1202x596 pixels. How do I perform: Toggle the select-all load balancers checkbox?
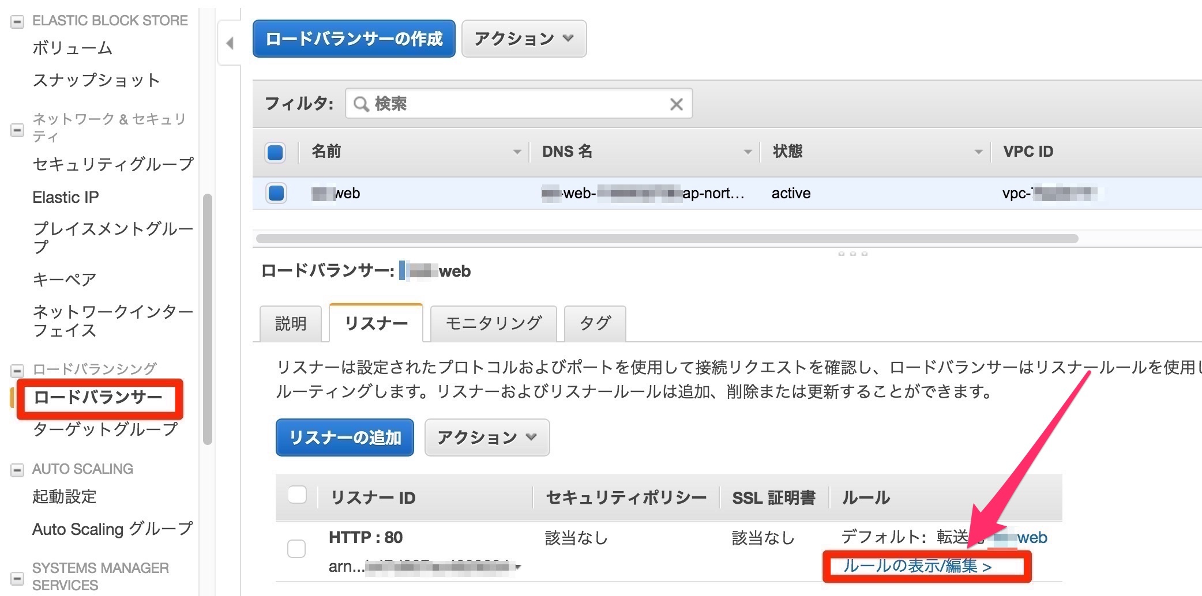276,153
